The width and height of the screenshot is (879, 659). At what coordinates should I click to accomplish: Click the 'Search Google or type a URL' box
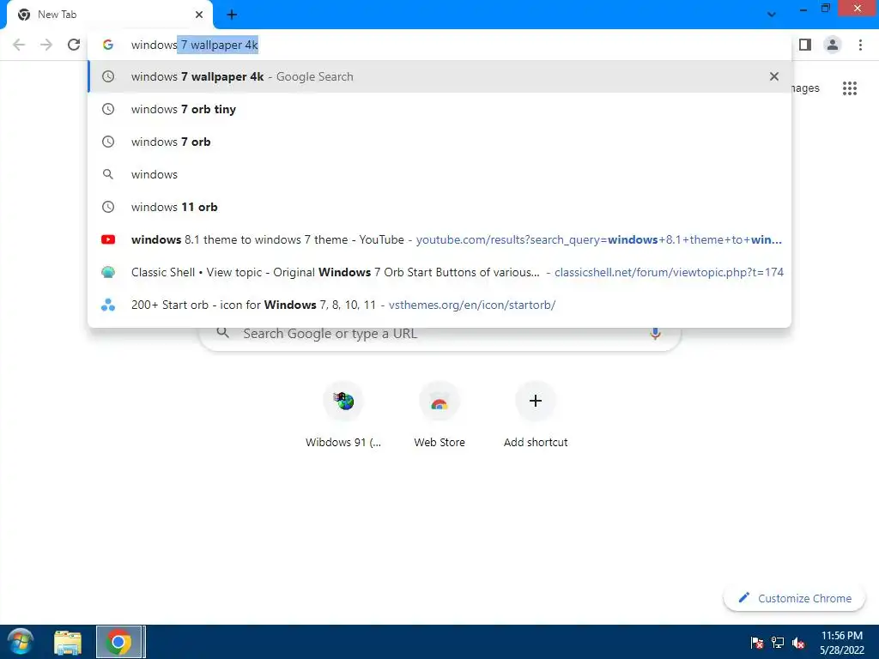click(x=440, y=334)
